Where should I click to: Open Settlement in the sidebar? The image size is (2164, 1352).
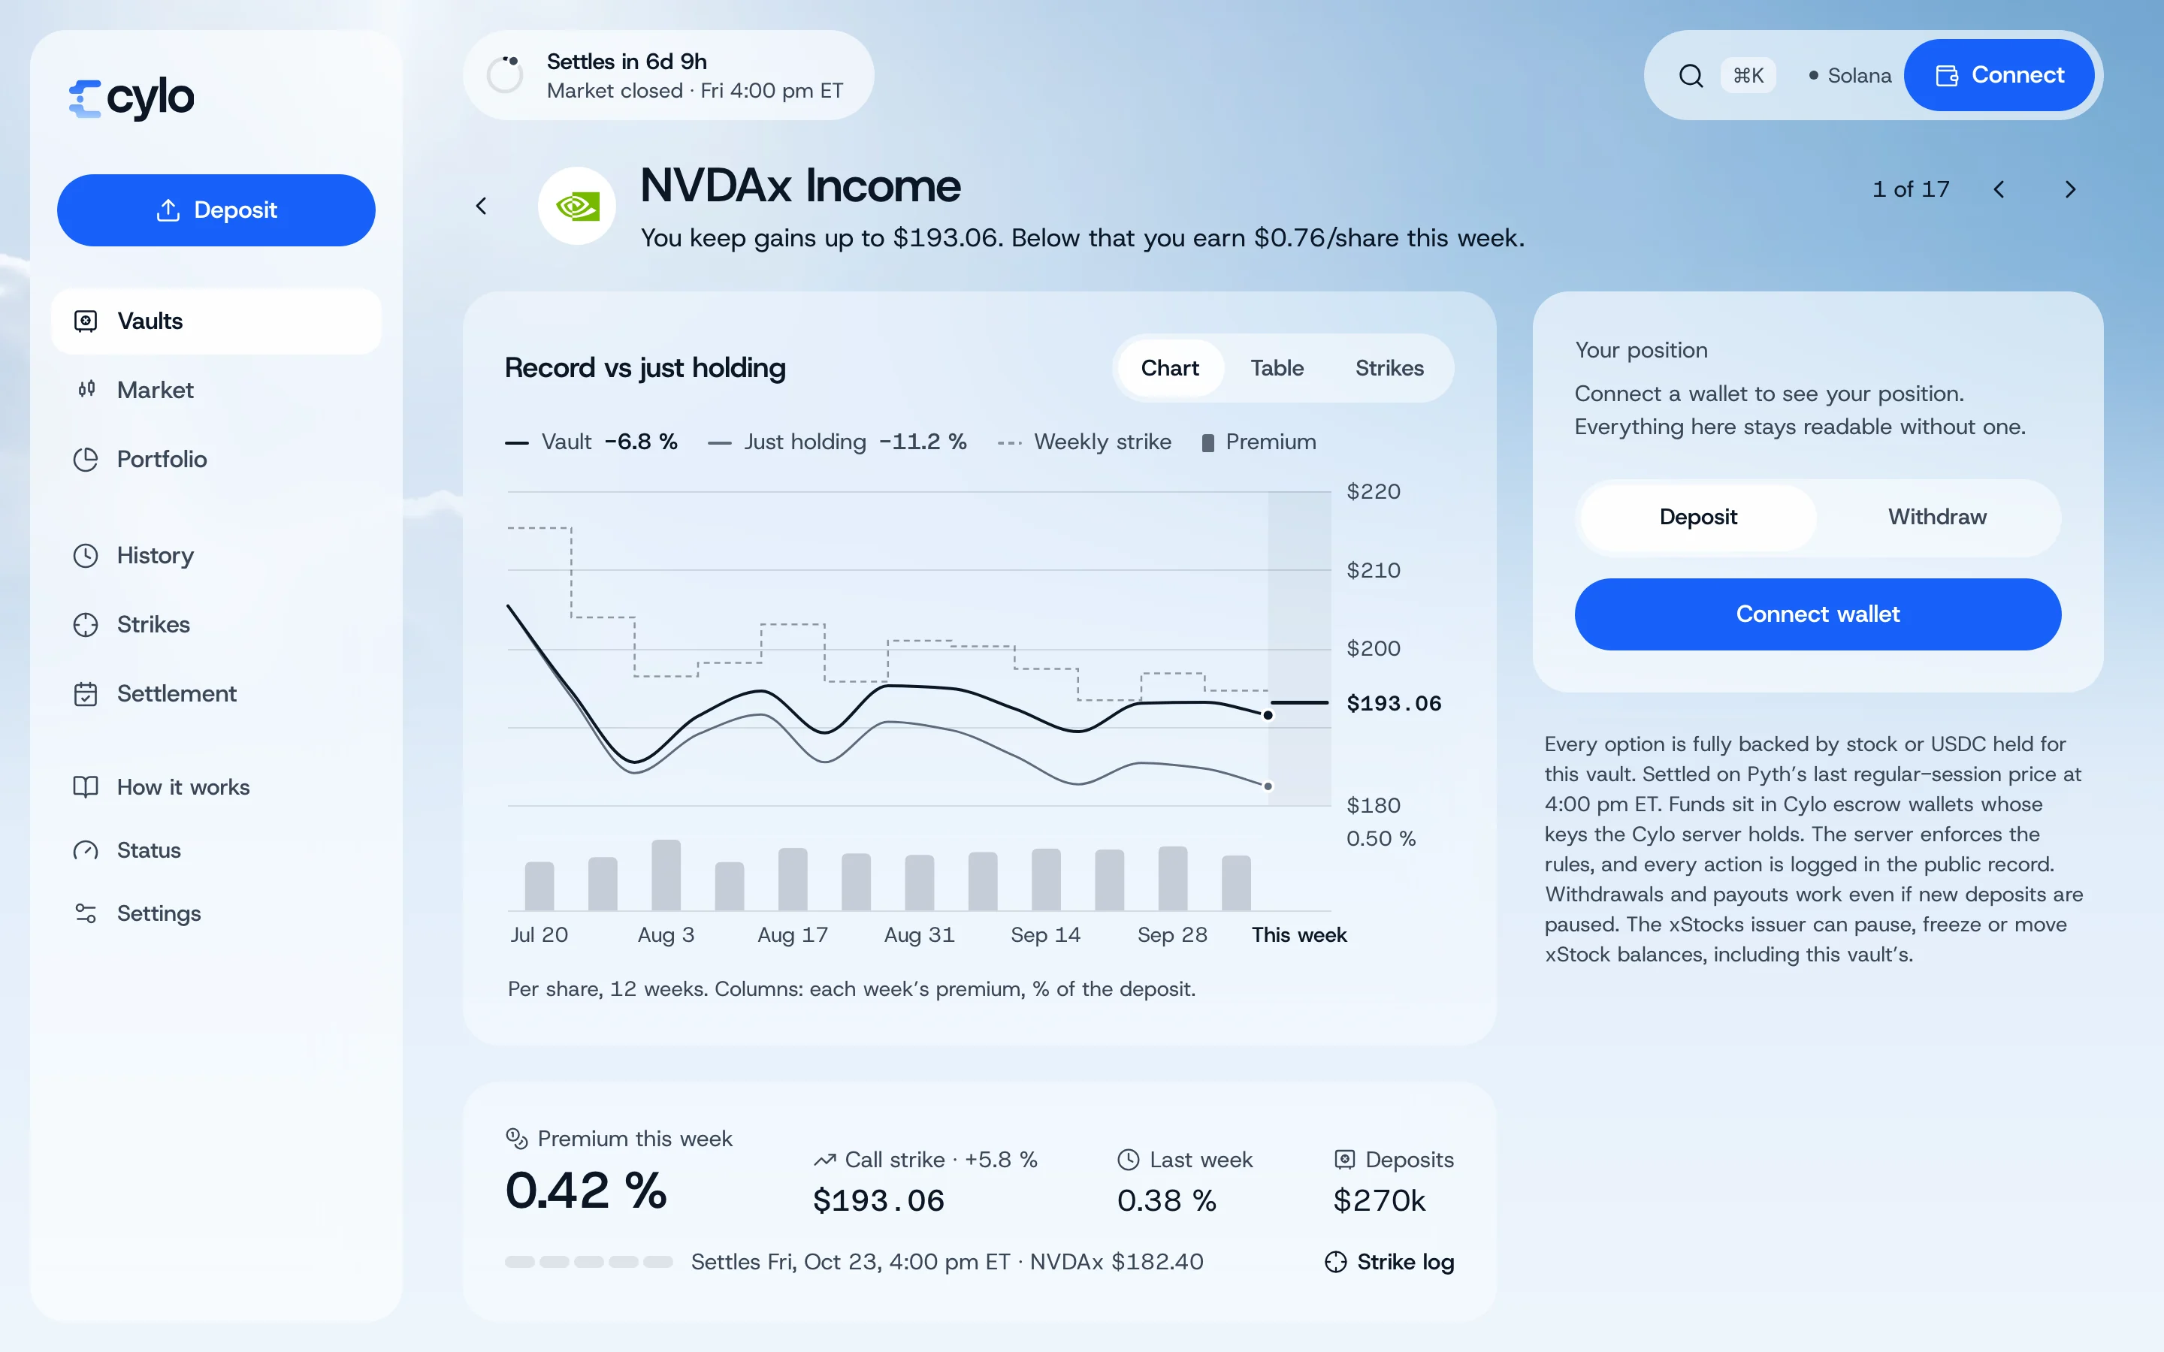pos(216,694)
